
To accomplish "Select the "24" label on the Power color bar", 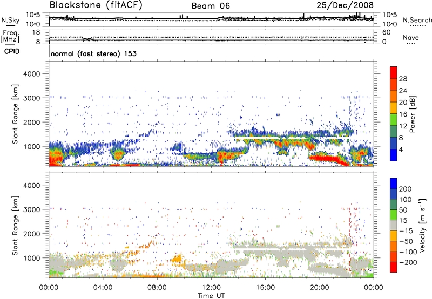I will (403, 91).
